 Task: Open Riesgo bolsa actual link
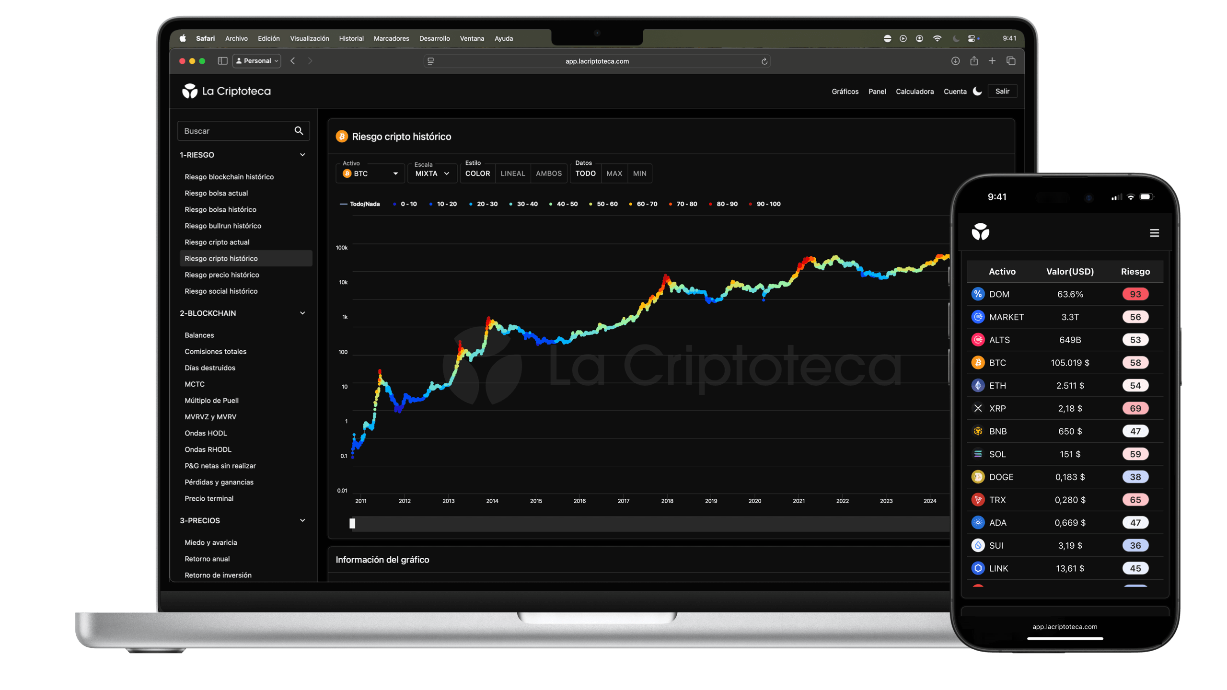(x=216, y=193)
